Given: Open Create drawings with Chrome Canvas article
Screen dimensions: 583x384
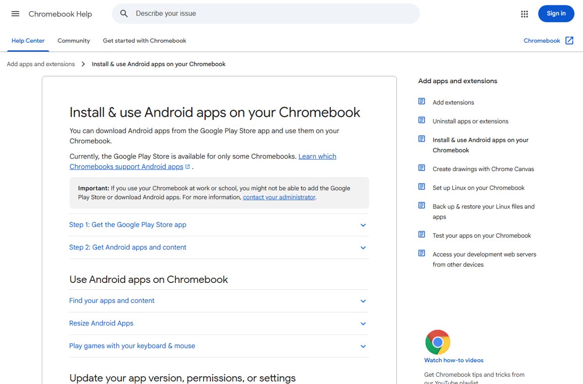Looking at the screenshot, I should point(483,169).
